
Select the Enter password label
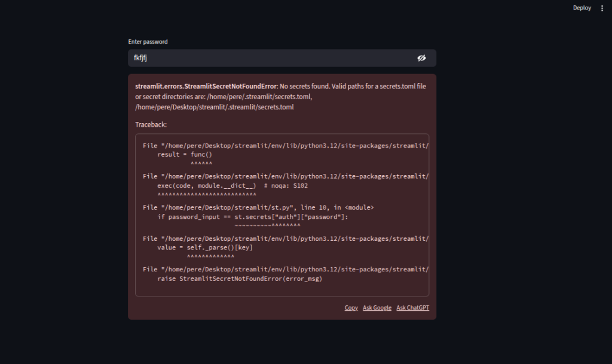point(148,42)
